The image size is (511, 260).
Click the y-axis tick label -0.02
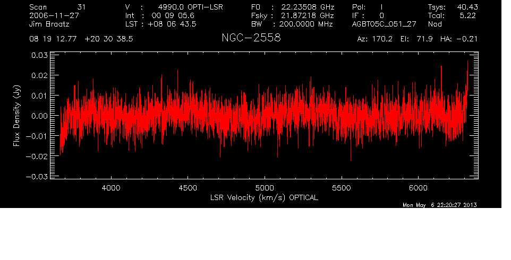[x=37, y=156]
